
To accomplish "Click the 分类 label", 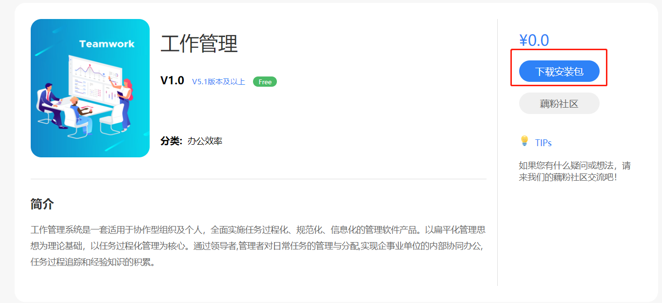I will (171, 141).
